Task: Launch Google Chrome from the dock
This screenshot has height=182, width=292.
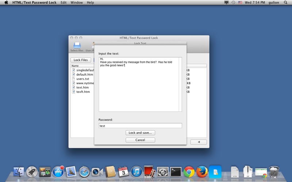Action: 189,172
